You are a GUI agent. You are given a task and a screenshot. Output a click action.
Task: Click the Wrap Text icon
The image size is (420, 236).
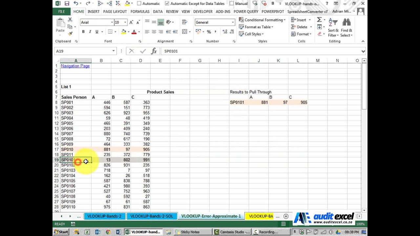[185, 22]
